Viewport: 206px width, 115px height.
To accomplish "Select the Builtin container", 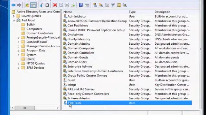I will 31,25.
